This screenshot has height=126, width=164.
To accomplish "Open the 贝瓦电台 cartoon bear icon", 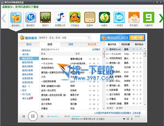I will tap(75, 17).
